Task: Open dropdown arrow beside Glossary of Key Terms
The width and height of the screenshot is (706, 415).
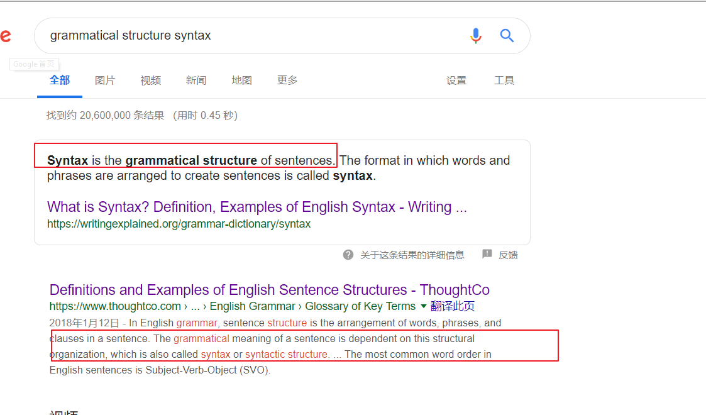Action: (424, 306)
